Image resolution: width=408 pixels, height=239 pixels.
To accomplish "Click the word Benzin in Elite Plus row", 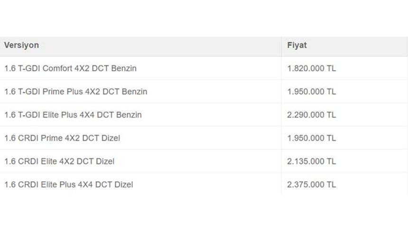I will (129, 115).
